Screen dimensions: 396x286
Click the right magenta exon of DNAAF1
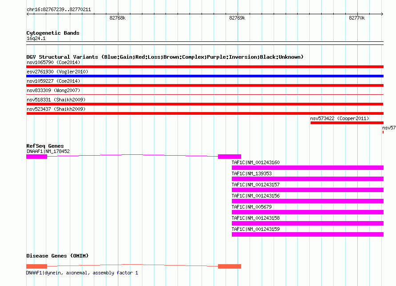(x=230, y=157)
